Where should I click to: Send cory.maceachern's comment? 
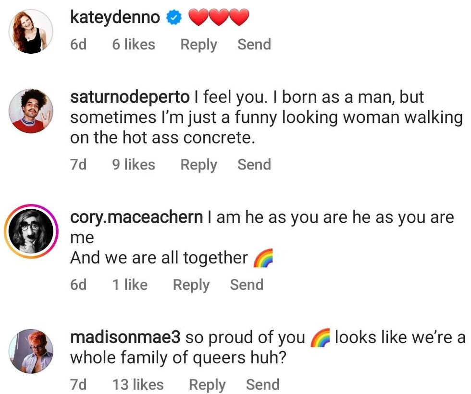coord(247,285)
